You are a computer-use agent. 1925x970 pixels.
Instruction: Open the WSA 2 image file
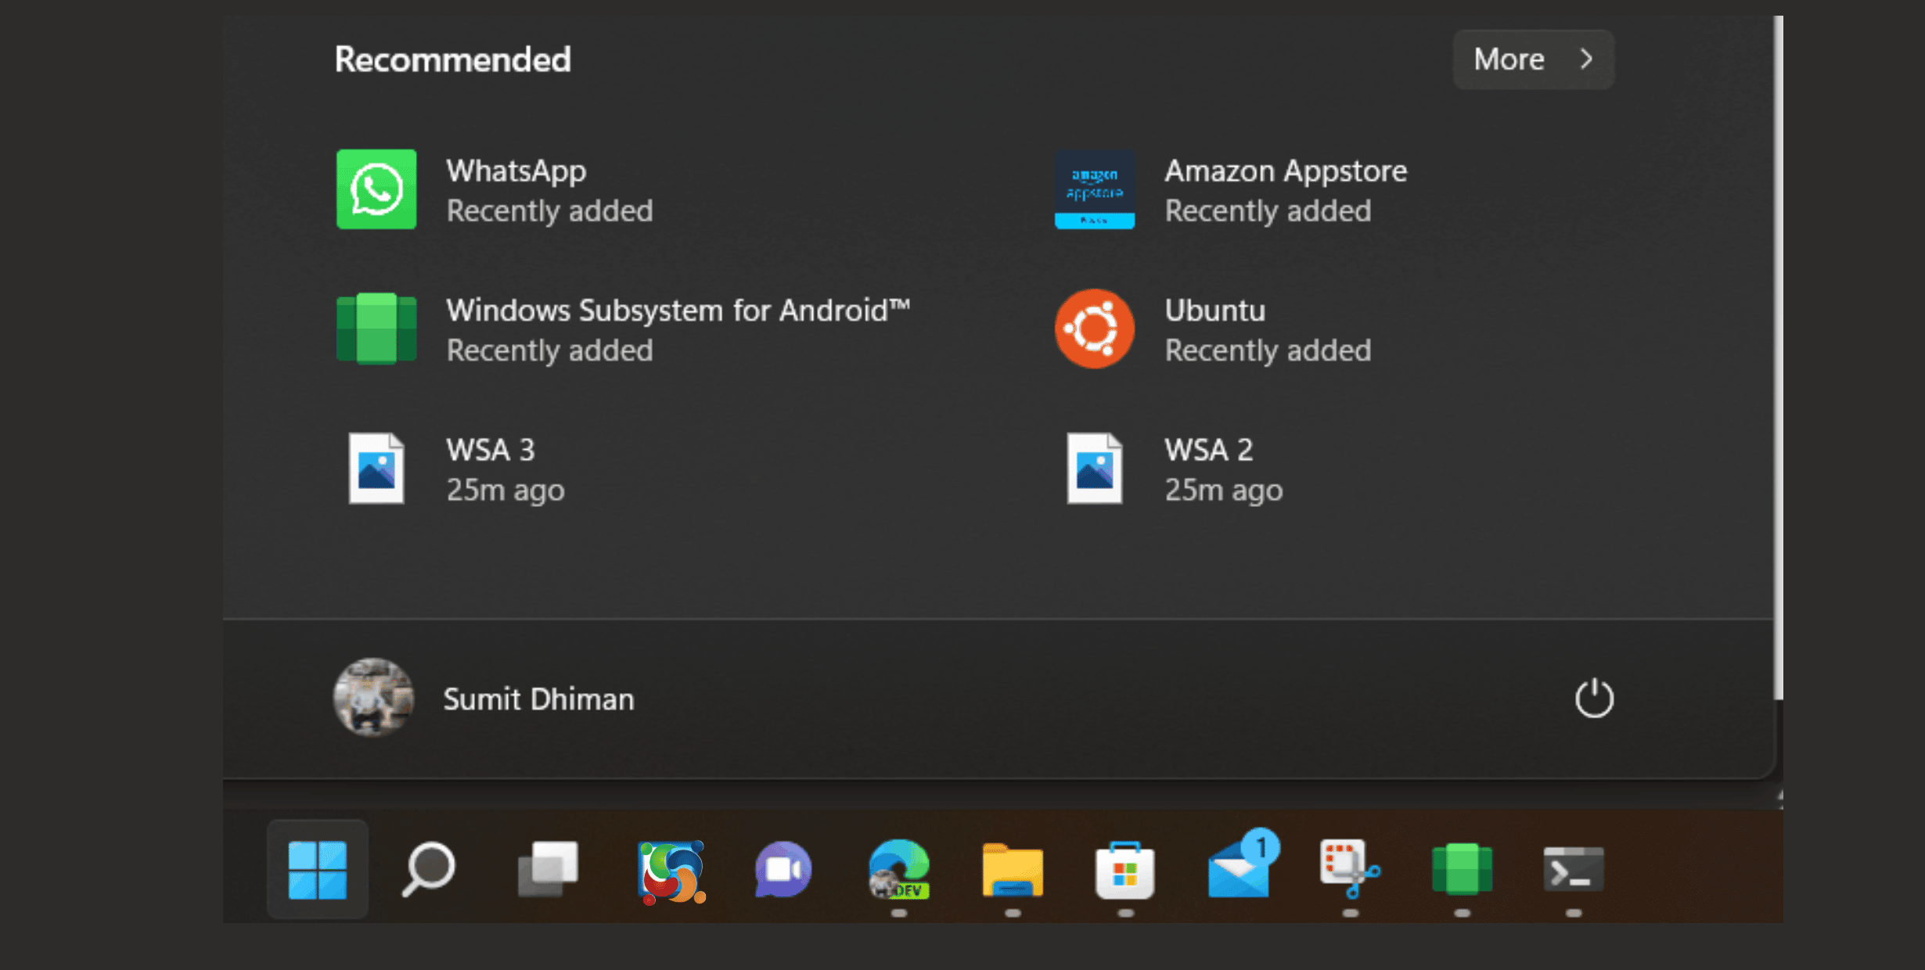pos(1175,469)
